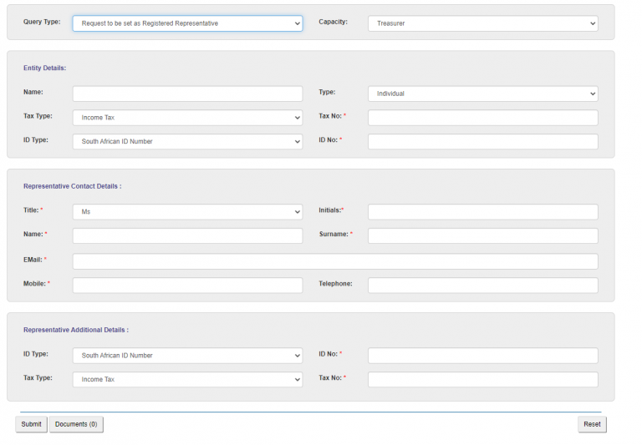642x445 pixels.
Task: Click the Entity Details ID No field
Action: 482,142
